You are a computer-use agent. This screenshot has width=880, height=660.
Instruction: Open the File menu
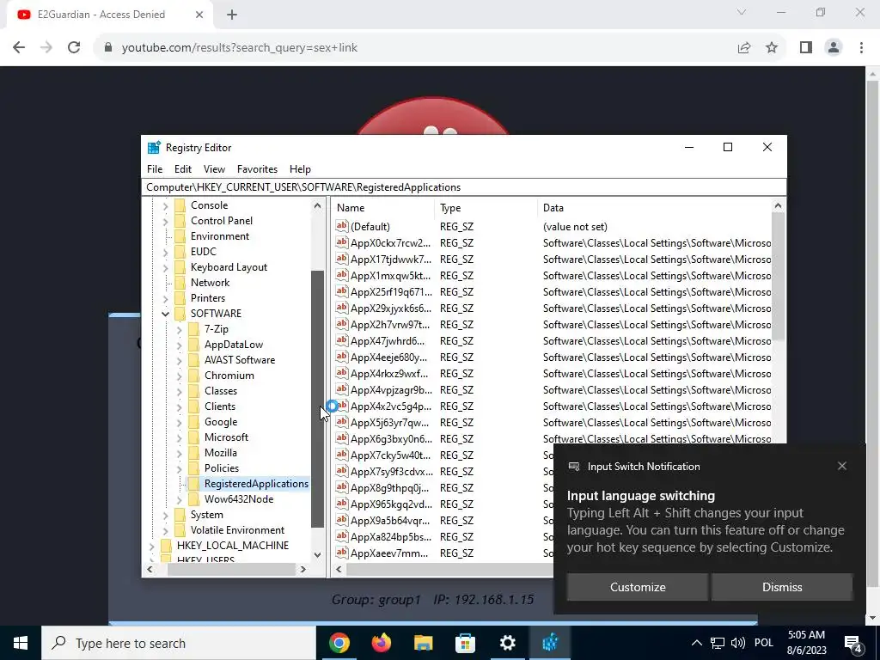coord(155,169)
